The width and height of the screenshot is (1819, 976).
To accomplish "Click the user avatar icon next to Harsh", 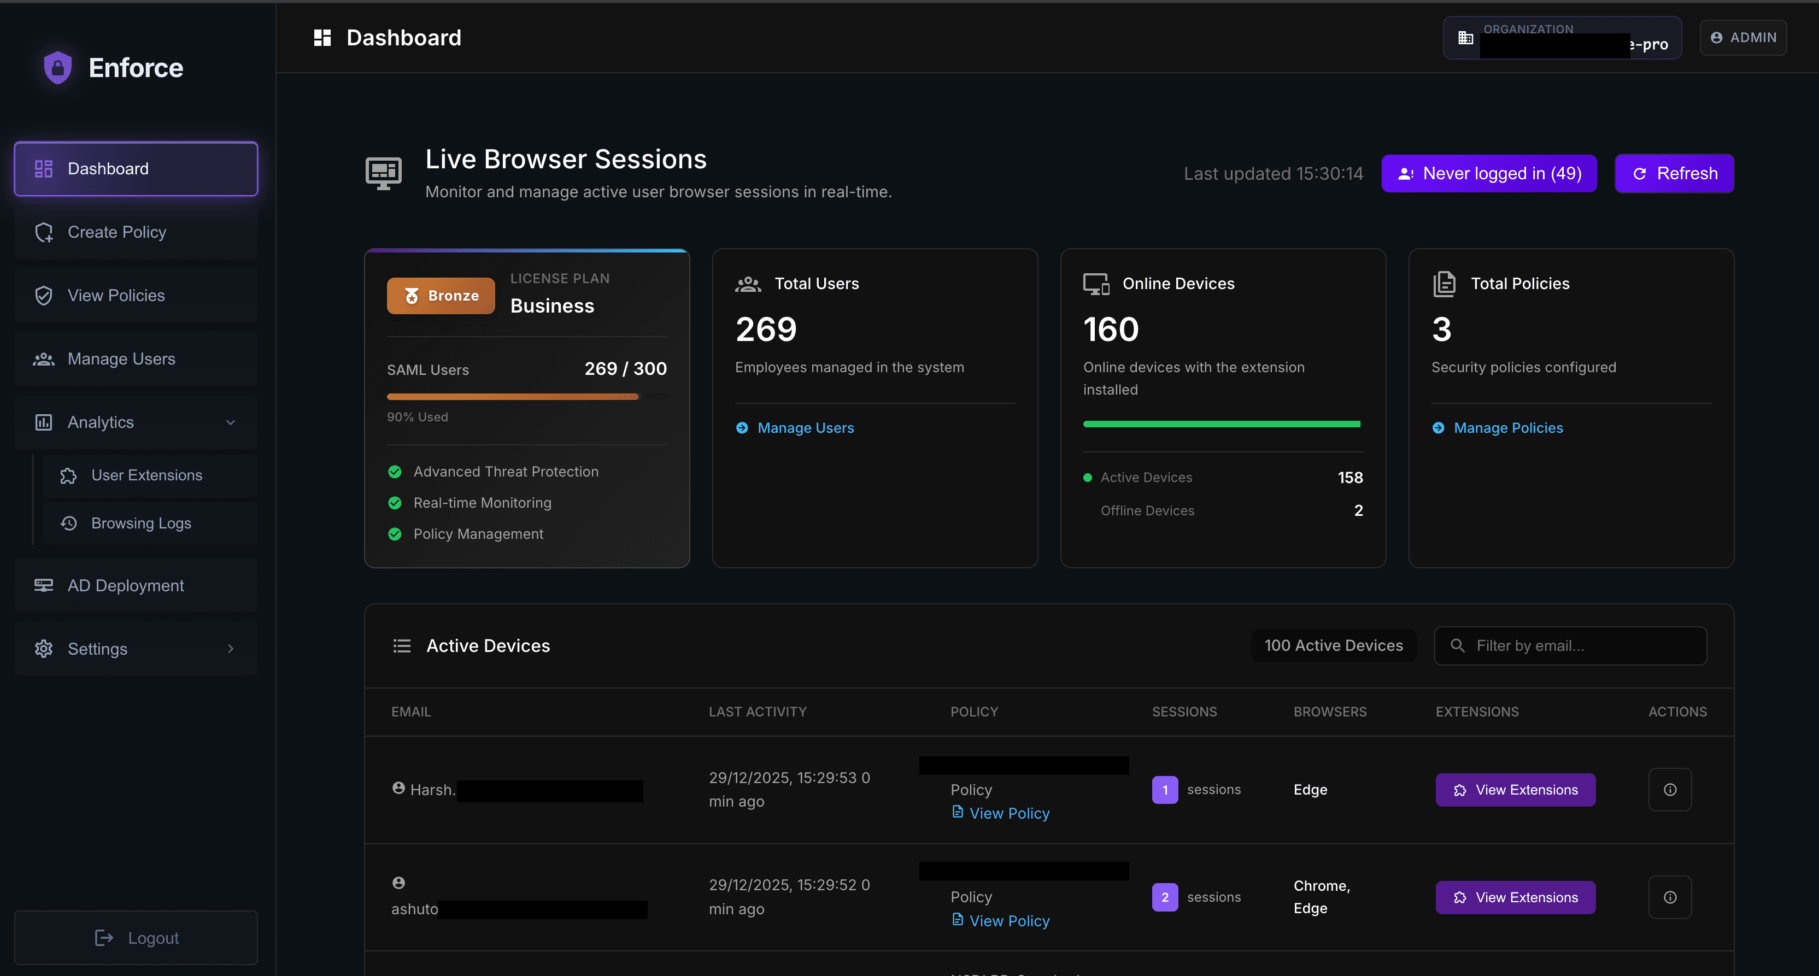I will [x=398, y=788].
